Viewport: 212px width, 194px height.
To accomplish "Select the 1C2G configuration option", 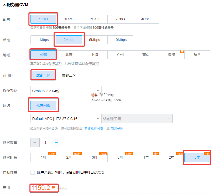I will (x=69, y=19).
